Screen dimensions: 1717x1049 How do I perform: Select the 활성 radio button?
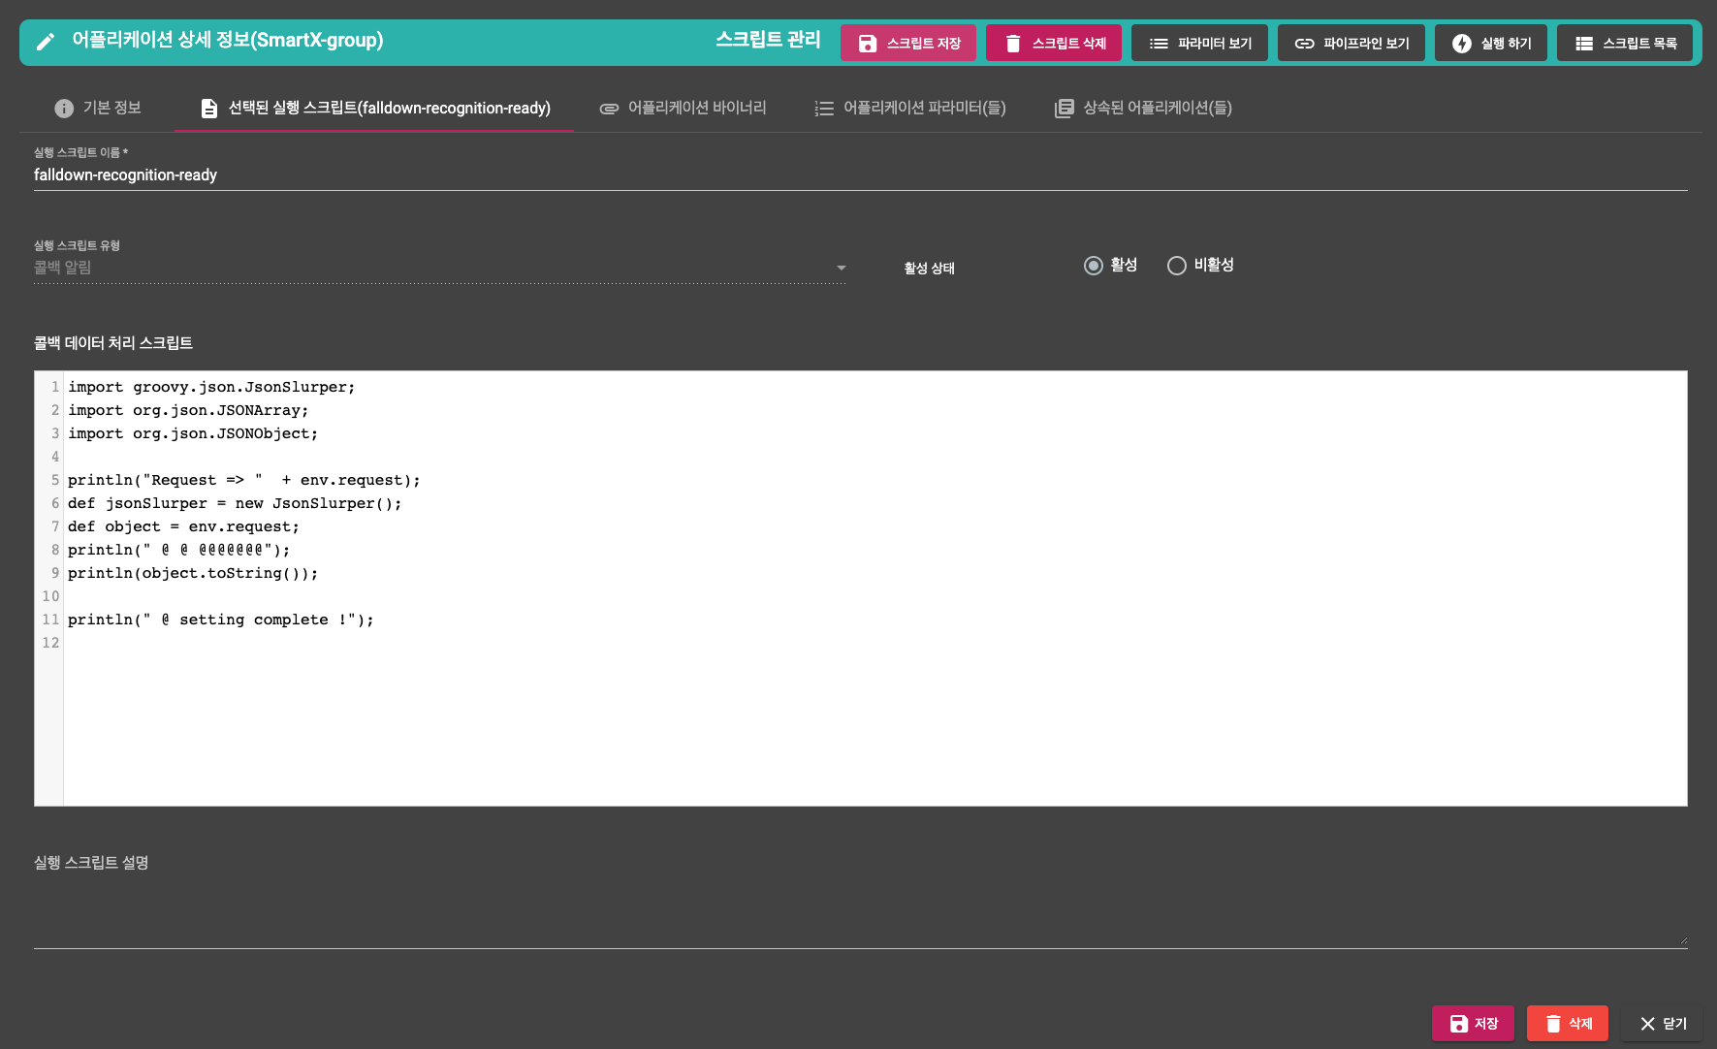point(1094,266)
